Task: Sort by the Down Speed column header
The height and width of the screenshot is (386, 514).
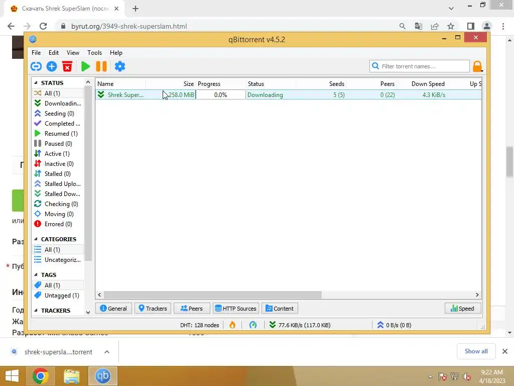Action: coord(421,84)
